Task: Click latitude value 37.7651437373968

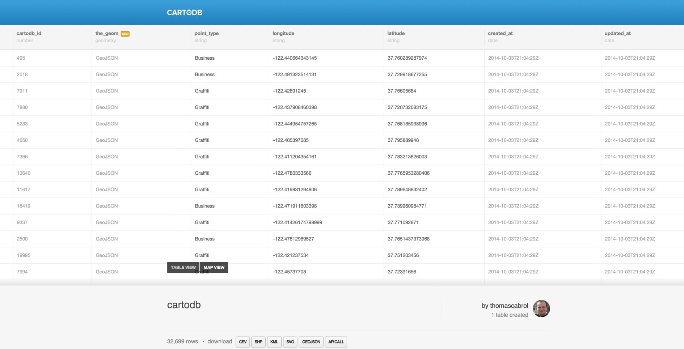Action: [x=409, y=239]
